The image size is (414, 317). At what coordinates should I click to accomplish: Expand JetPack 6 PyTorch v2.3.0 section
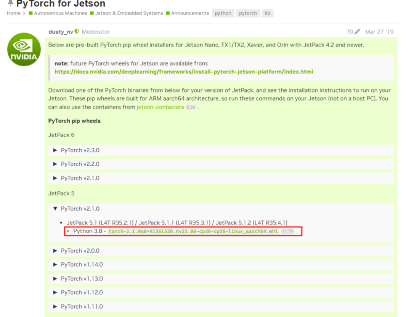[221, 150]
